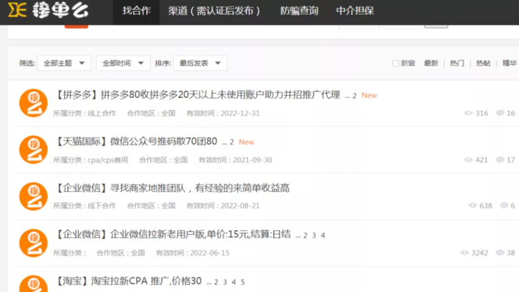Open avatar of the 企业微信拉新老用户版 post
Screen dimensions: 519x292
tap(34, 243)
